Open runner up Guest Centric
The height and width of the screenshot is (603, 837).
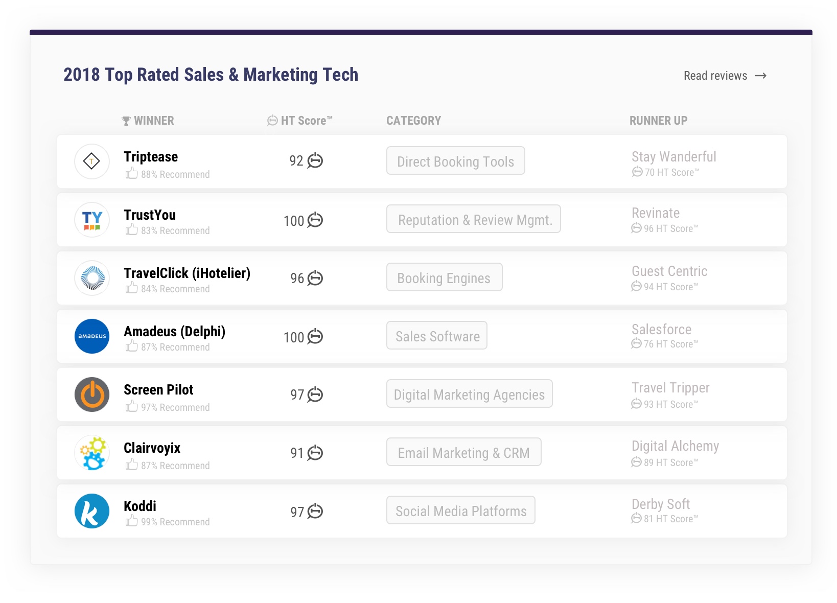click(669, 271)
